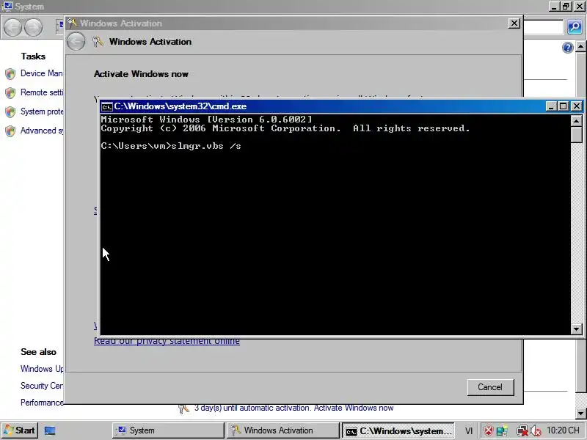Click System window scrollbar down arrow
The height and width of the screenshot is (440, 587).
click(x=580, y=414)
